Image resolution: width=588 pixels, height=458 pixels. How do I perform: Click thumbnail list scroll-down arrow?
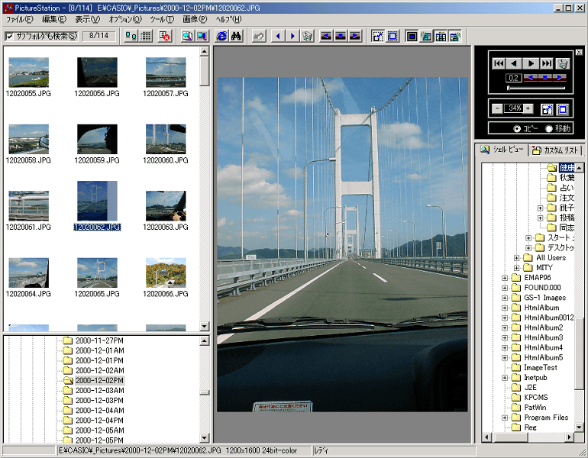click(205, 326)
